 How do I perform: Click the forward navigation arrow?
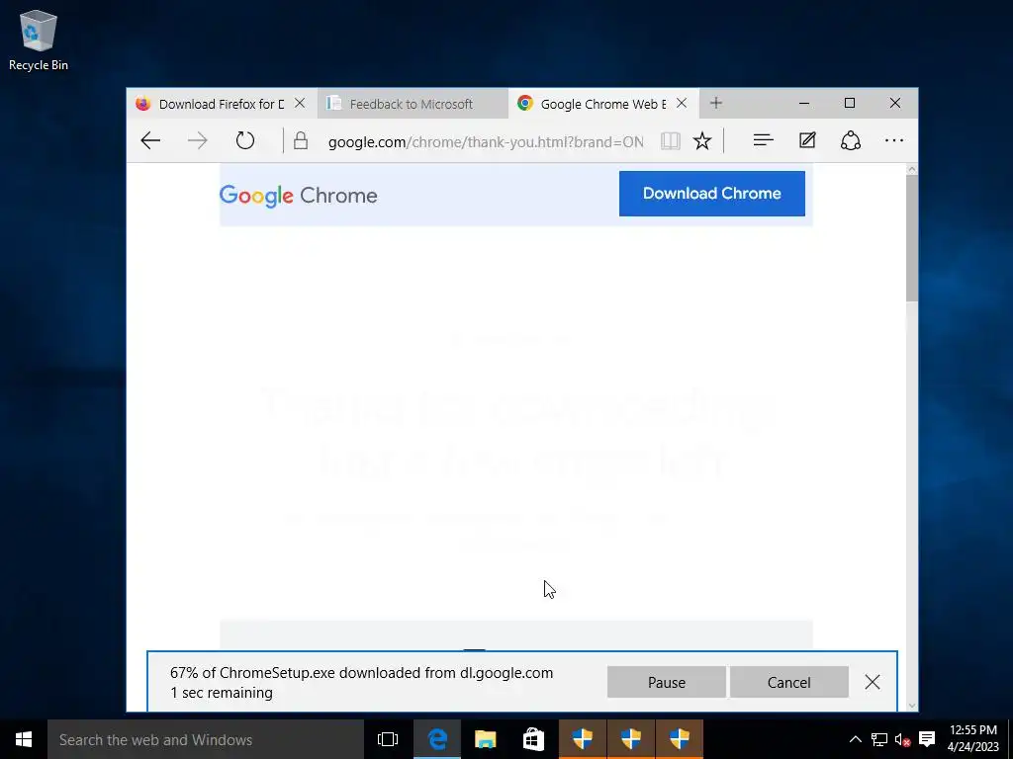pos(198,140)
